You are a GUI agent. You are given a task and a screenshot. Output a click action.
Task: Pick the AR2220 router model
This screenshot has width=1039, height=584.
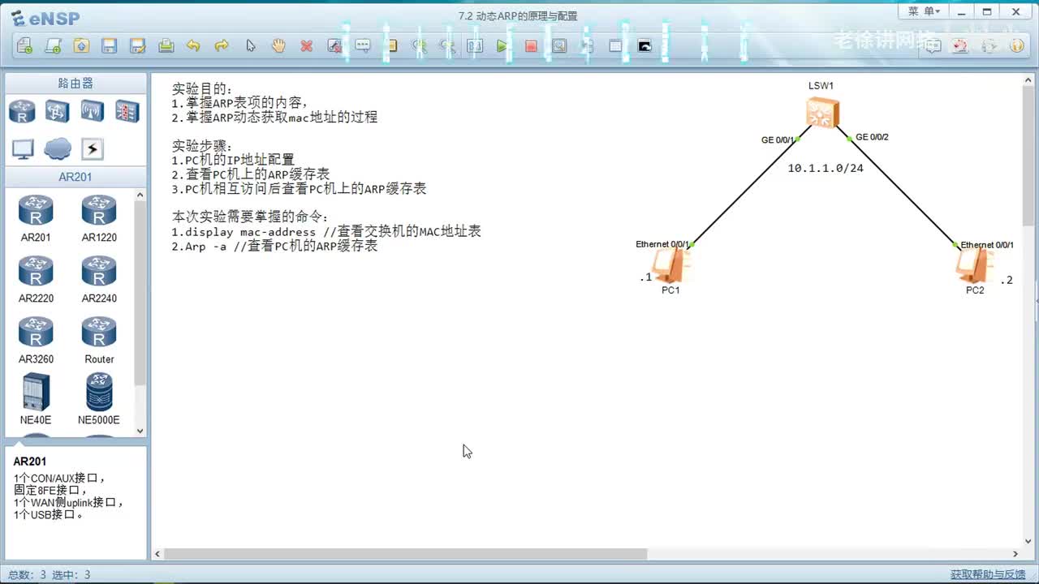pos(36,279)
